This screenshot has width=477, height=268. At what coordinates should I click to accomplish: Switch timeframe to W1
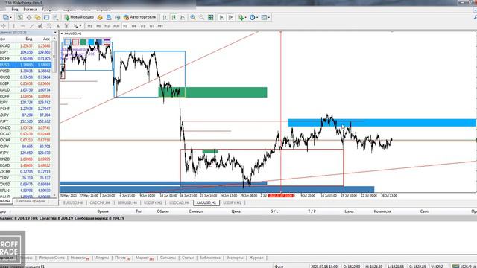coord(151,26)
